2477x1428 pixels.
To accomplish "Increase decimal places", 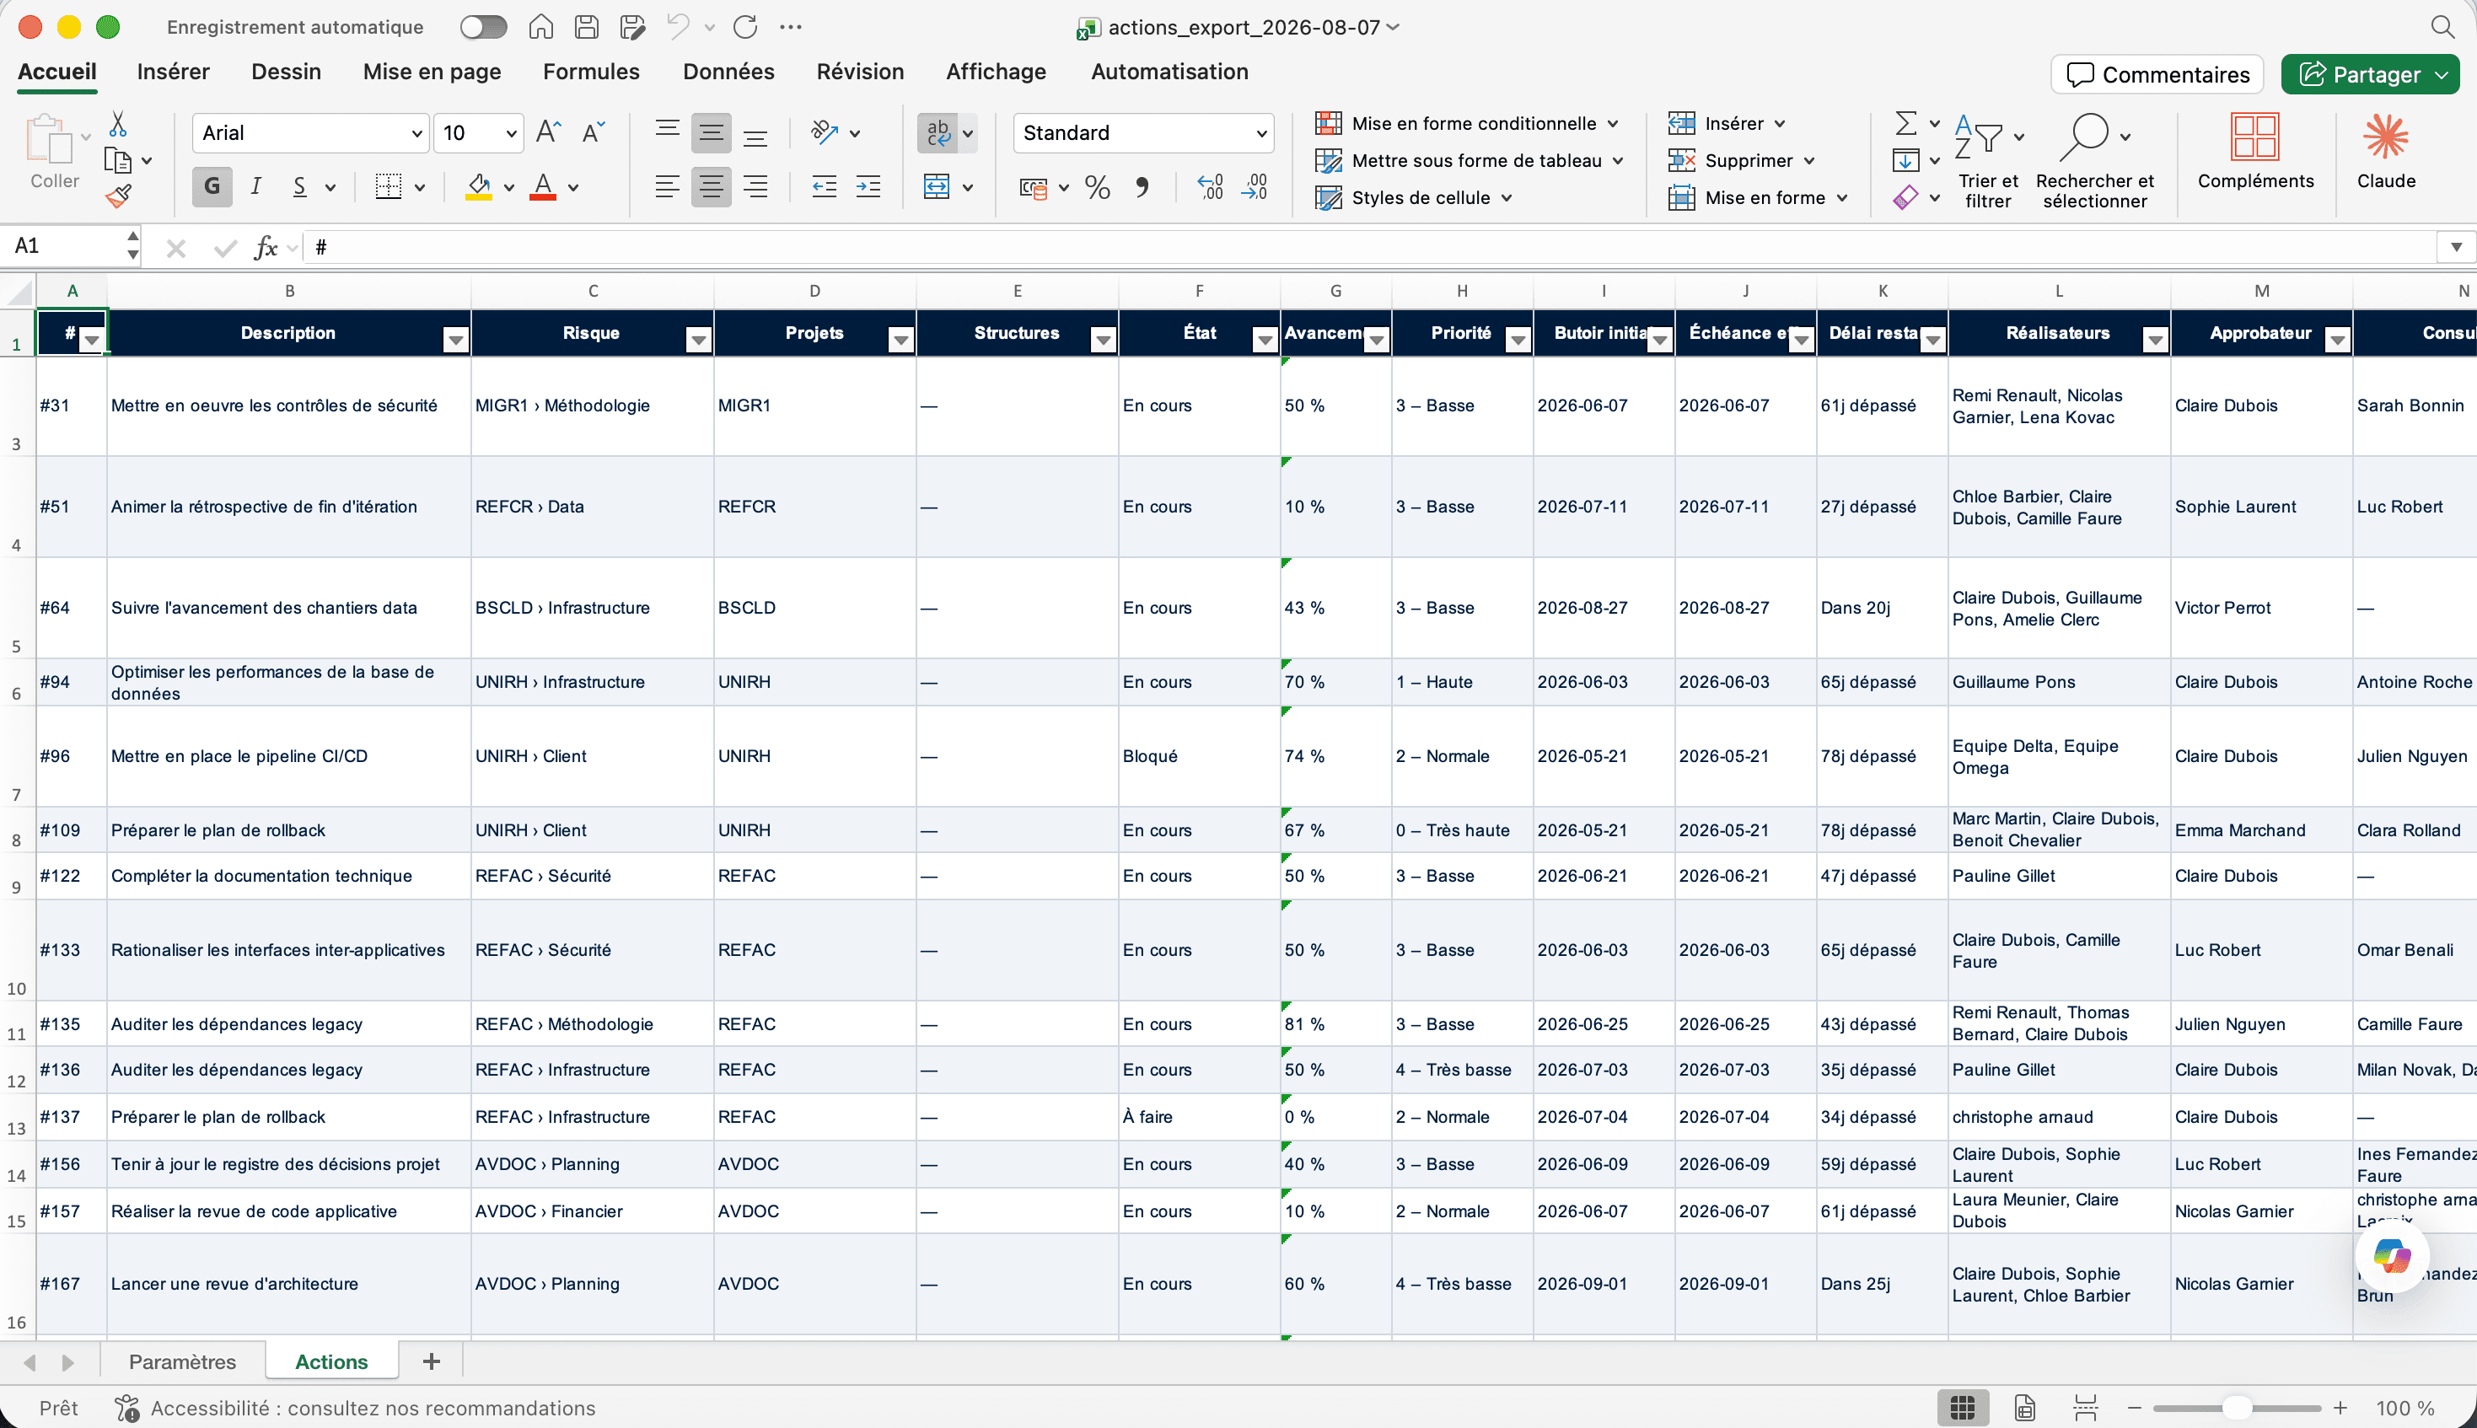I will click(1210, 186).
